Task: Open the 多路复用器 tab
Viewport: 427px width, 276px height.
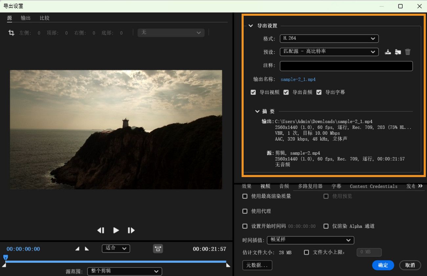Action: 310,186
